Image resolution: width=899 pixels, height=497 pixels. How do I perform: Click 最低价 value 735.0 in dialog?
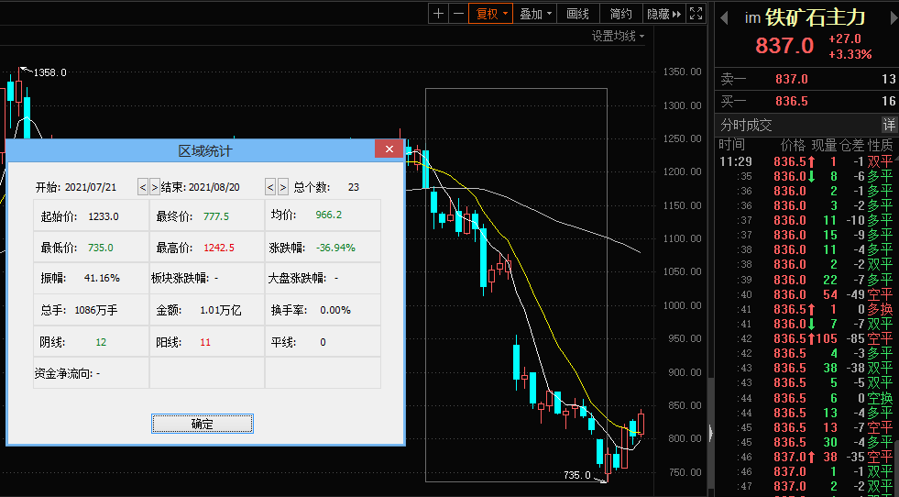tap(100, 248)
